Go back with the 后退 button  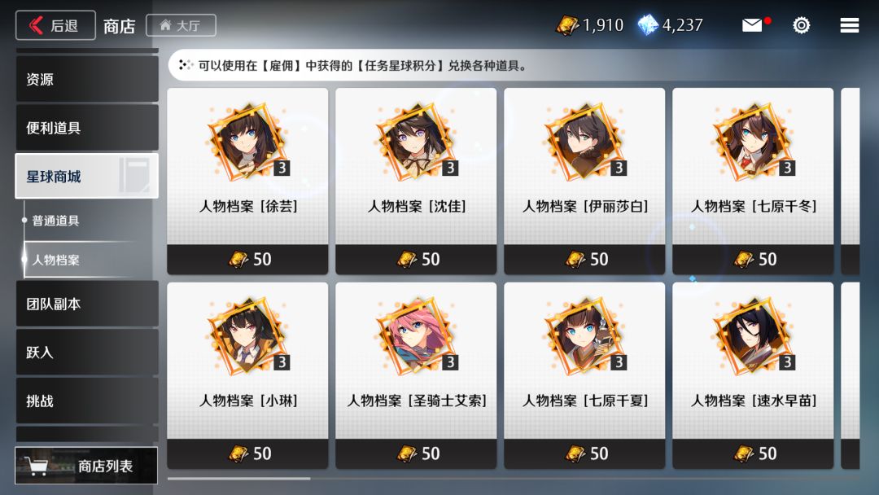pos(55,25)
